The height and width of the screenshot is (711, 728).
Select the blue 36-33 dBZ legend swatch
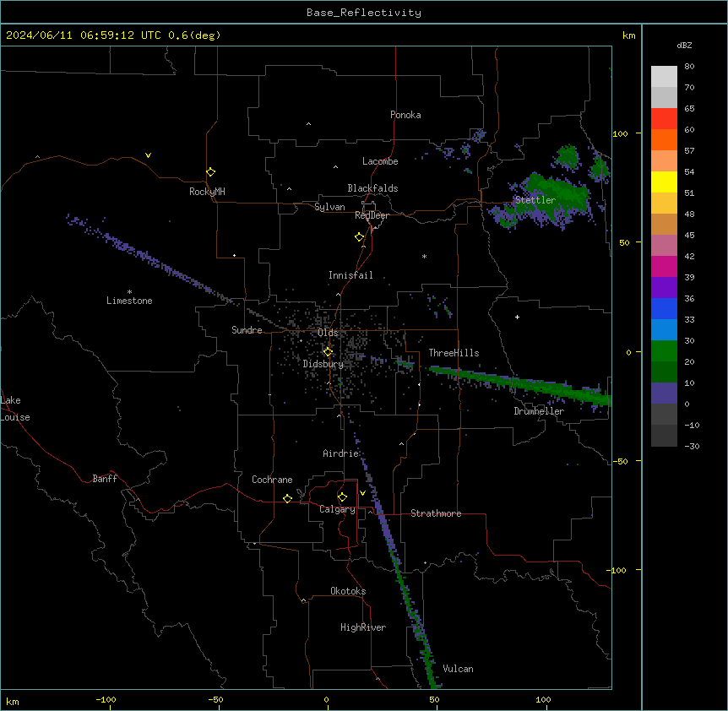[x=664, y=308]
